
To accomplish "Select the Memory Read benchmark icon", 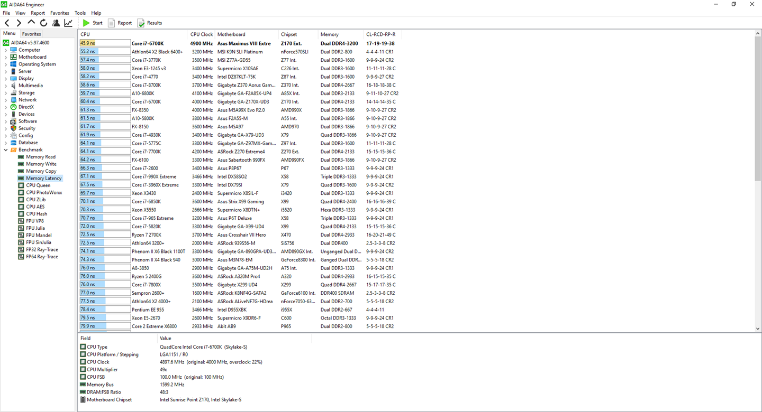I will 21,157.
